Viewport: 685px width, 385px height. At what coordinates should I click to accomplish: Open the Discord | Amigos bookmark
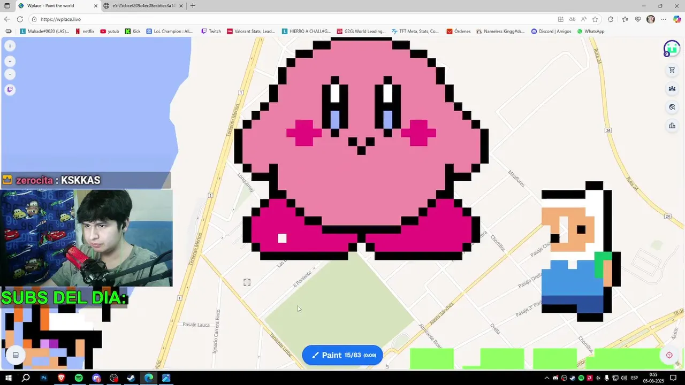(551, 32)
